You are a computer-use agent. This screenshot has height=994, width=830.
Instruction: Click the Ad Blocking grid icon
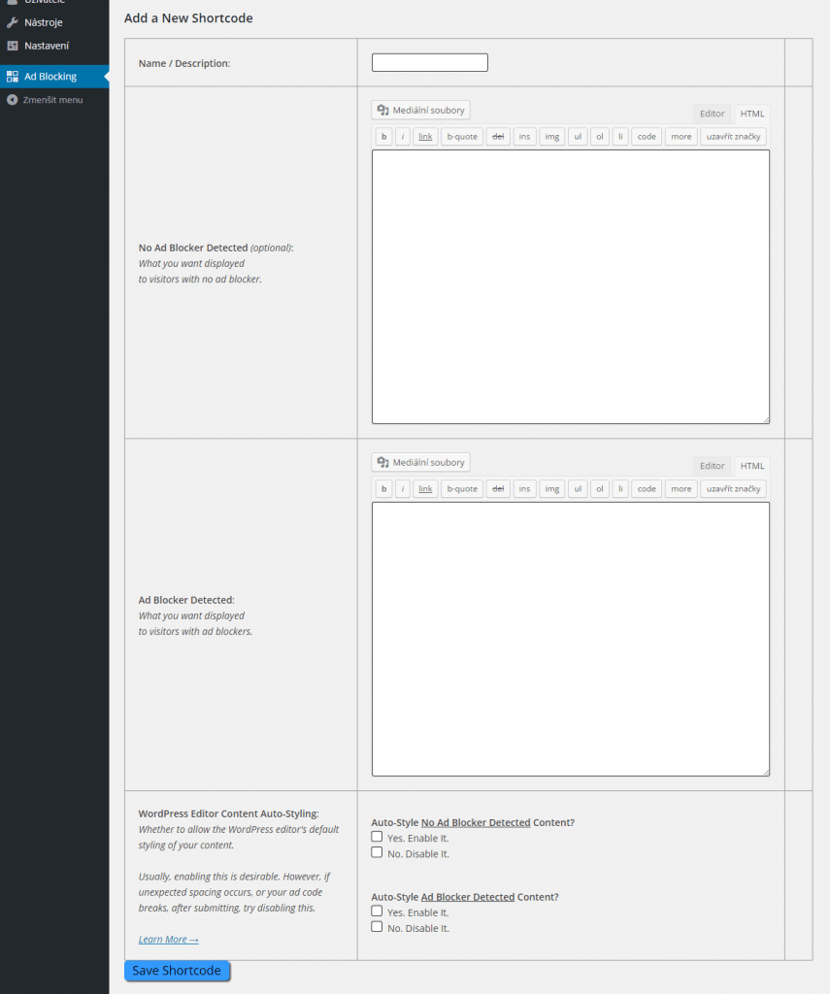[x=12, y=76]
